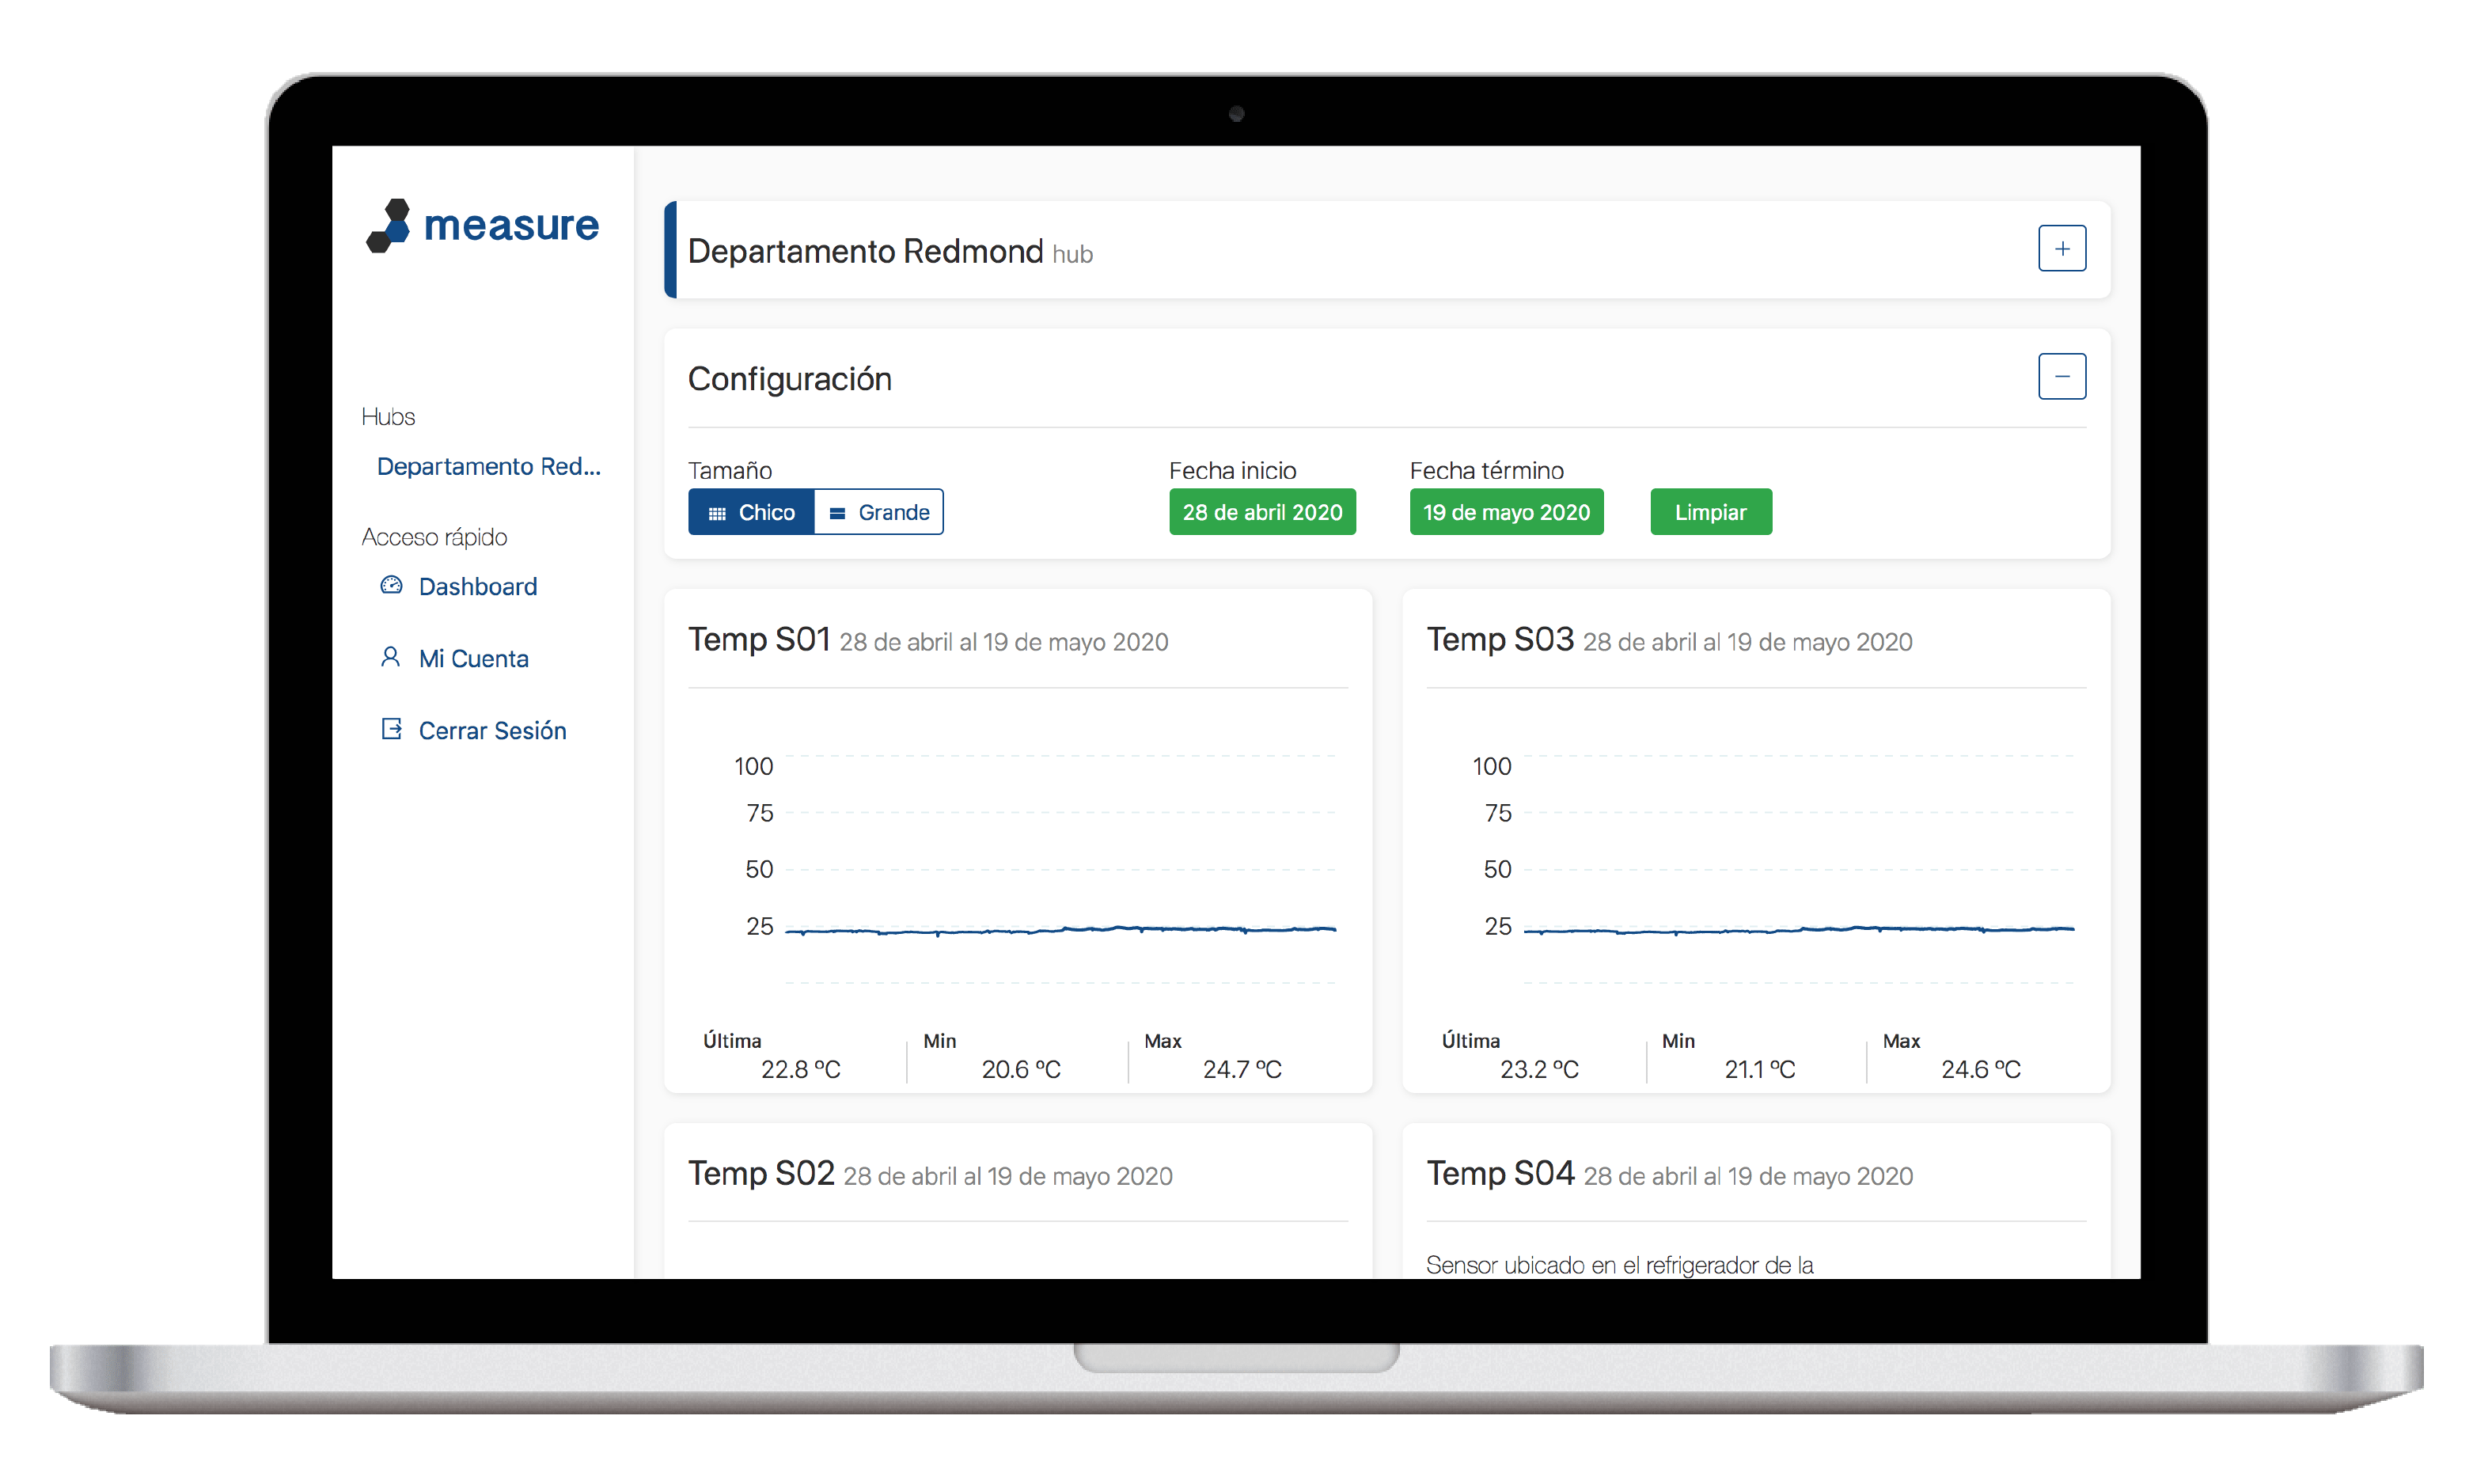Open Departamento Red... hub link
2473x1484 pixels.
[x=489, y=466]
